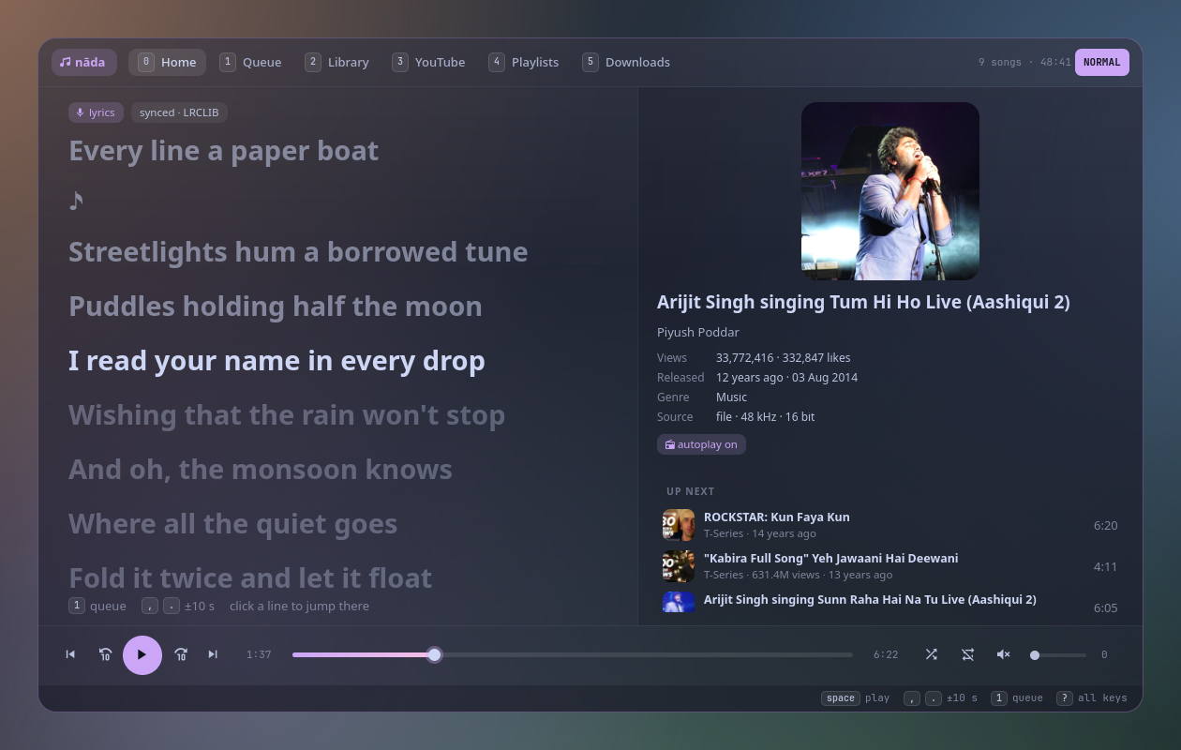Click the volume value 0
The image size is (1181, 750).
[x=1104, y=654]
